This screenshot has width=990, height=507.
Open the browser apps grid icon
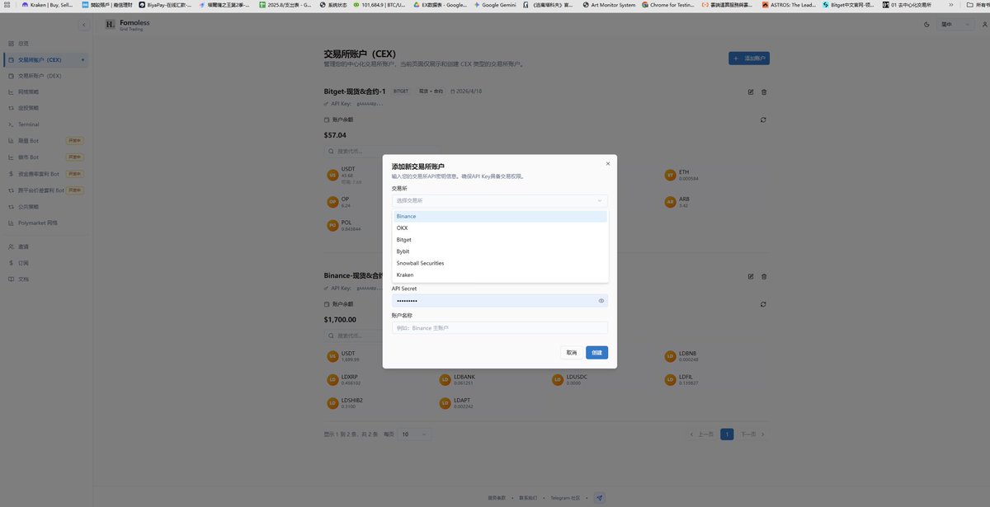point(7,5)
